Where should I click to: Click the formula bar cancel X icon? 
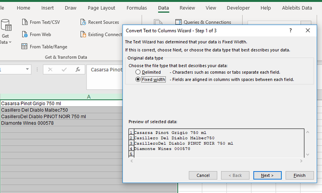[50, 69]
